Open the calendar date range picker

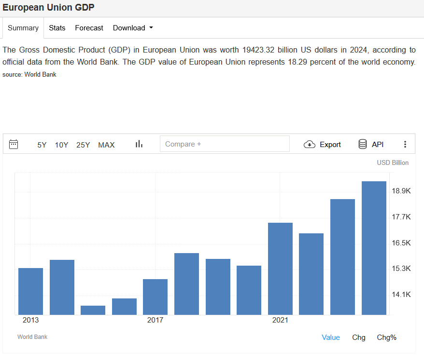(x=14, y=144)
